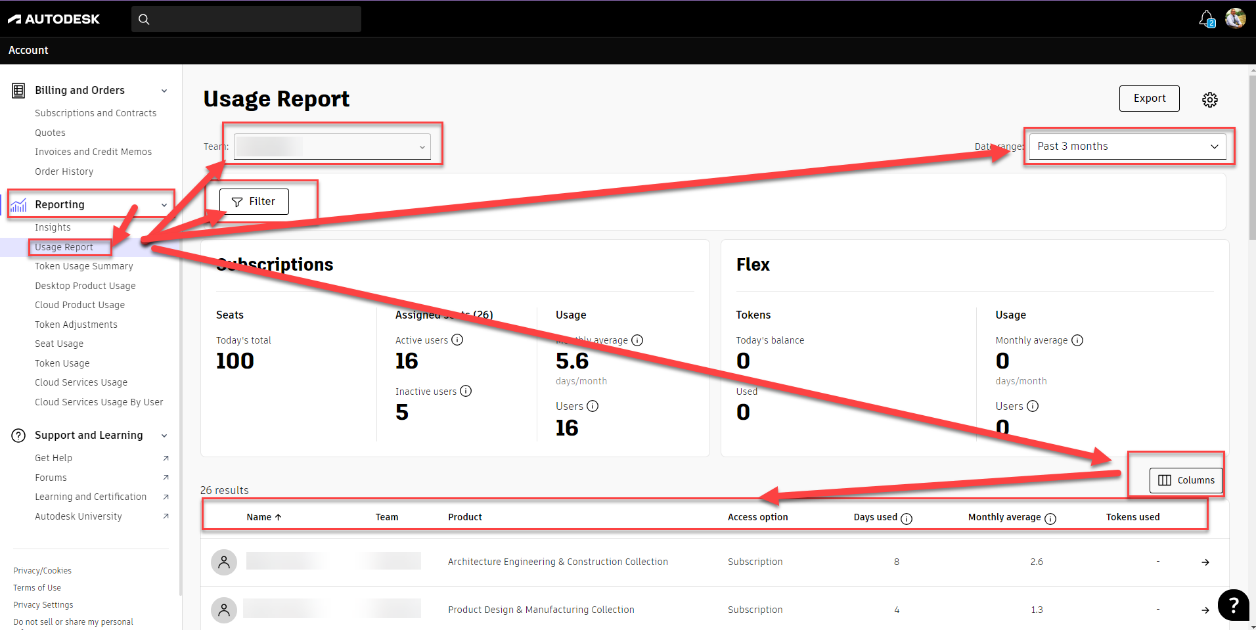Viewport: 1256px width, 630px height.
Task: Show info for Flex Users
Action: 1033,406
